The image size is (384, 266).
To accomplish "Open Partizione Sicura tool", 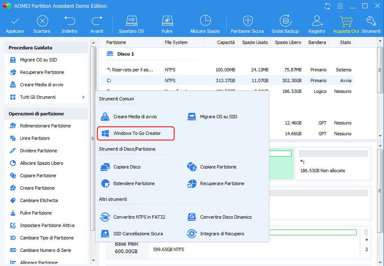I will [247, 24].
